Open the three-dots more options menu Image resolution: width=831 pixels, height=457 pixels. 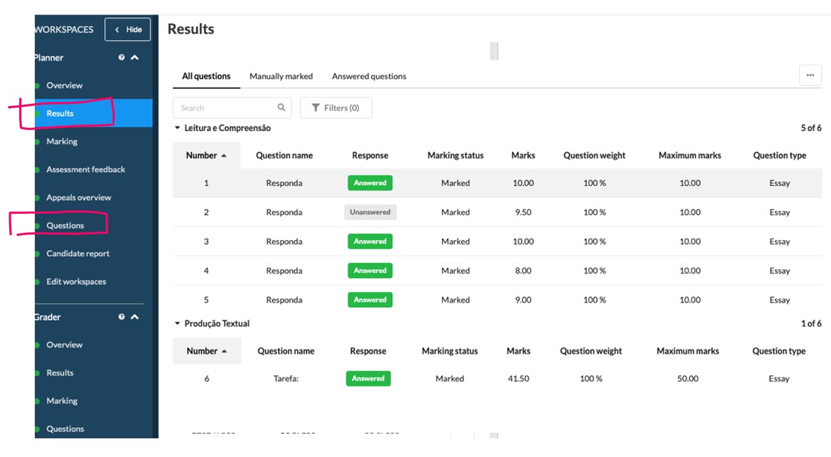(x=810, y=75)
